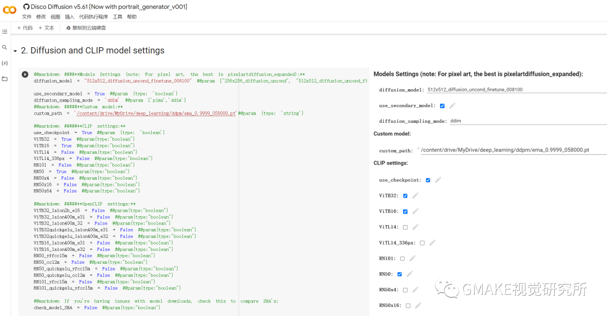This screenshot has width=607, height=316.
Task: Uncheck the use_secondary_model checkbox
Action: click(442, 106)
